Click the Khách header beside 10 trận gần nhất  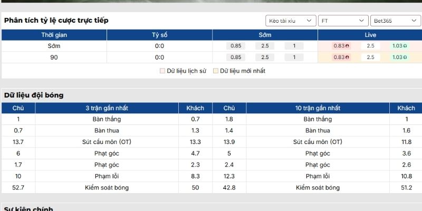406,108
